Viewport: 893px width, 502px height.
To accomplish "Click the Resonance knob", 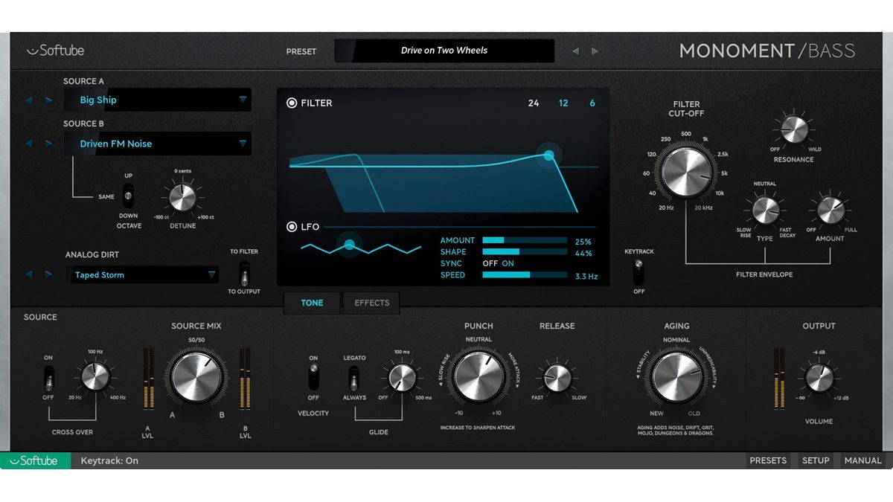I will [x=793, y=130].
